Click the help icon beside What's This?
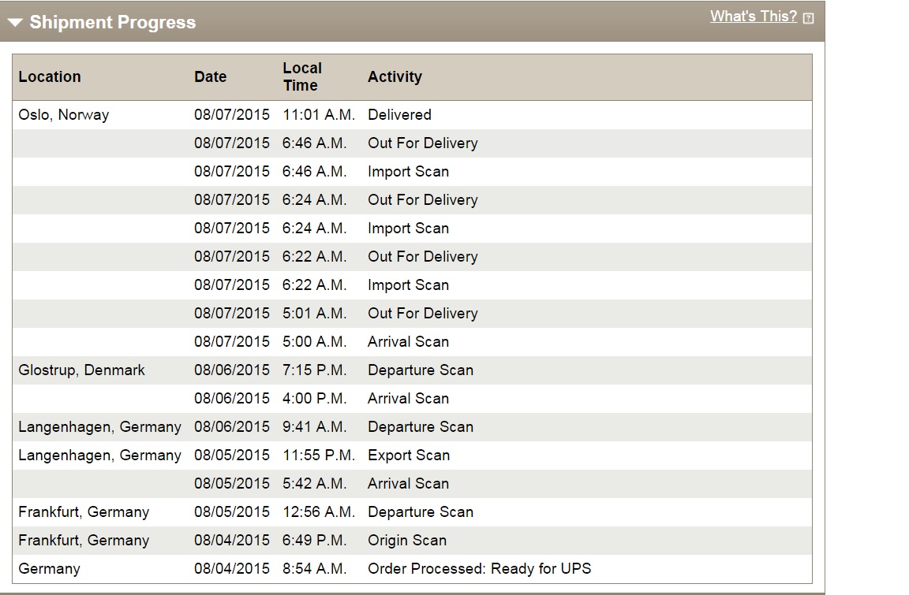 (x=808, y=18)
